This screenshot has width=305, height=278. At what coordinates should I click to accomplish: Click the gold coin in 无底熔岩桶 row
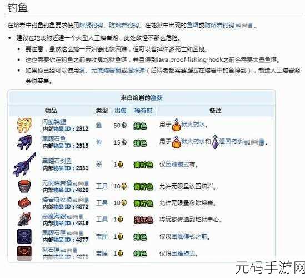click(124, 186)
